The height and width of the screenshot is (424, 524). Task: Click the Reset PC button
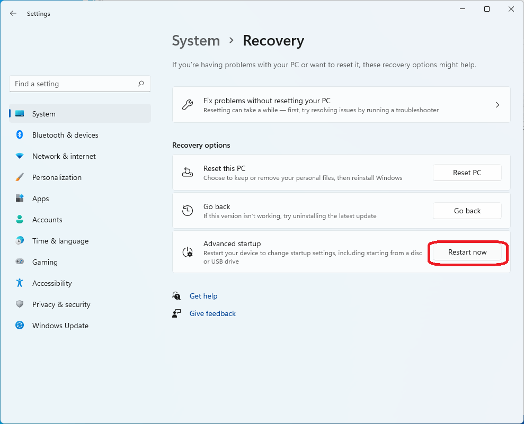[467, 173]
